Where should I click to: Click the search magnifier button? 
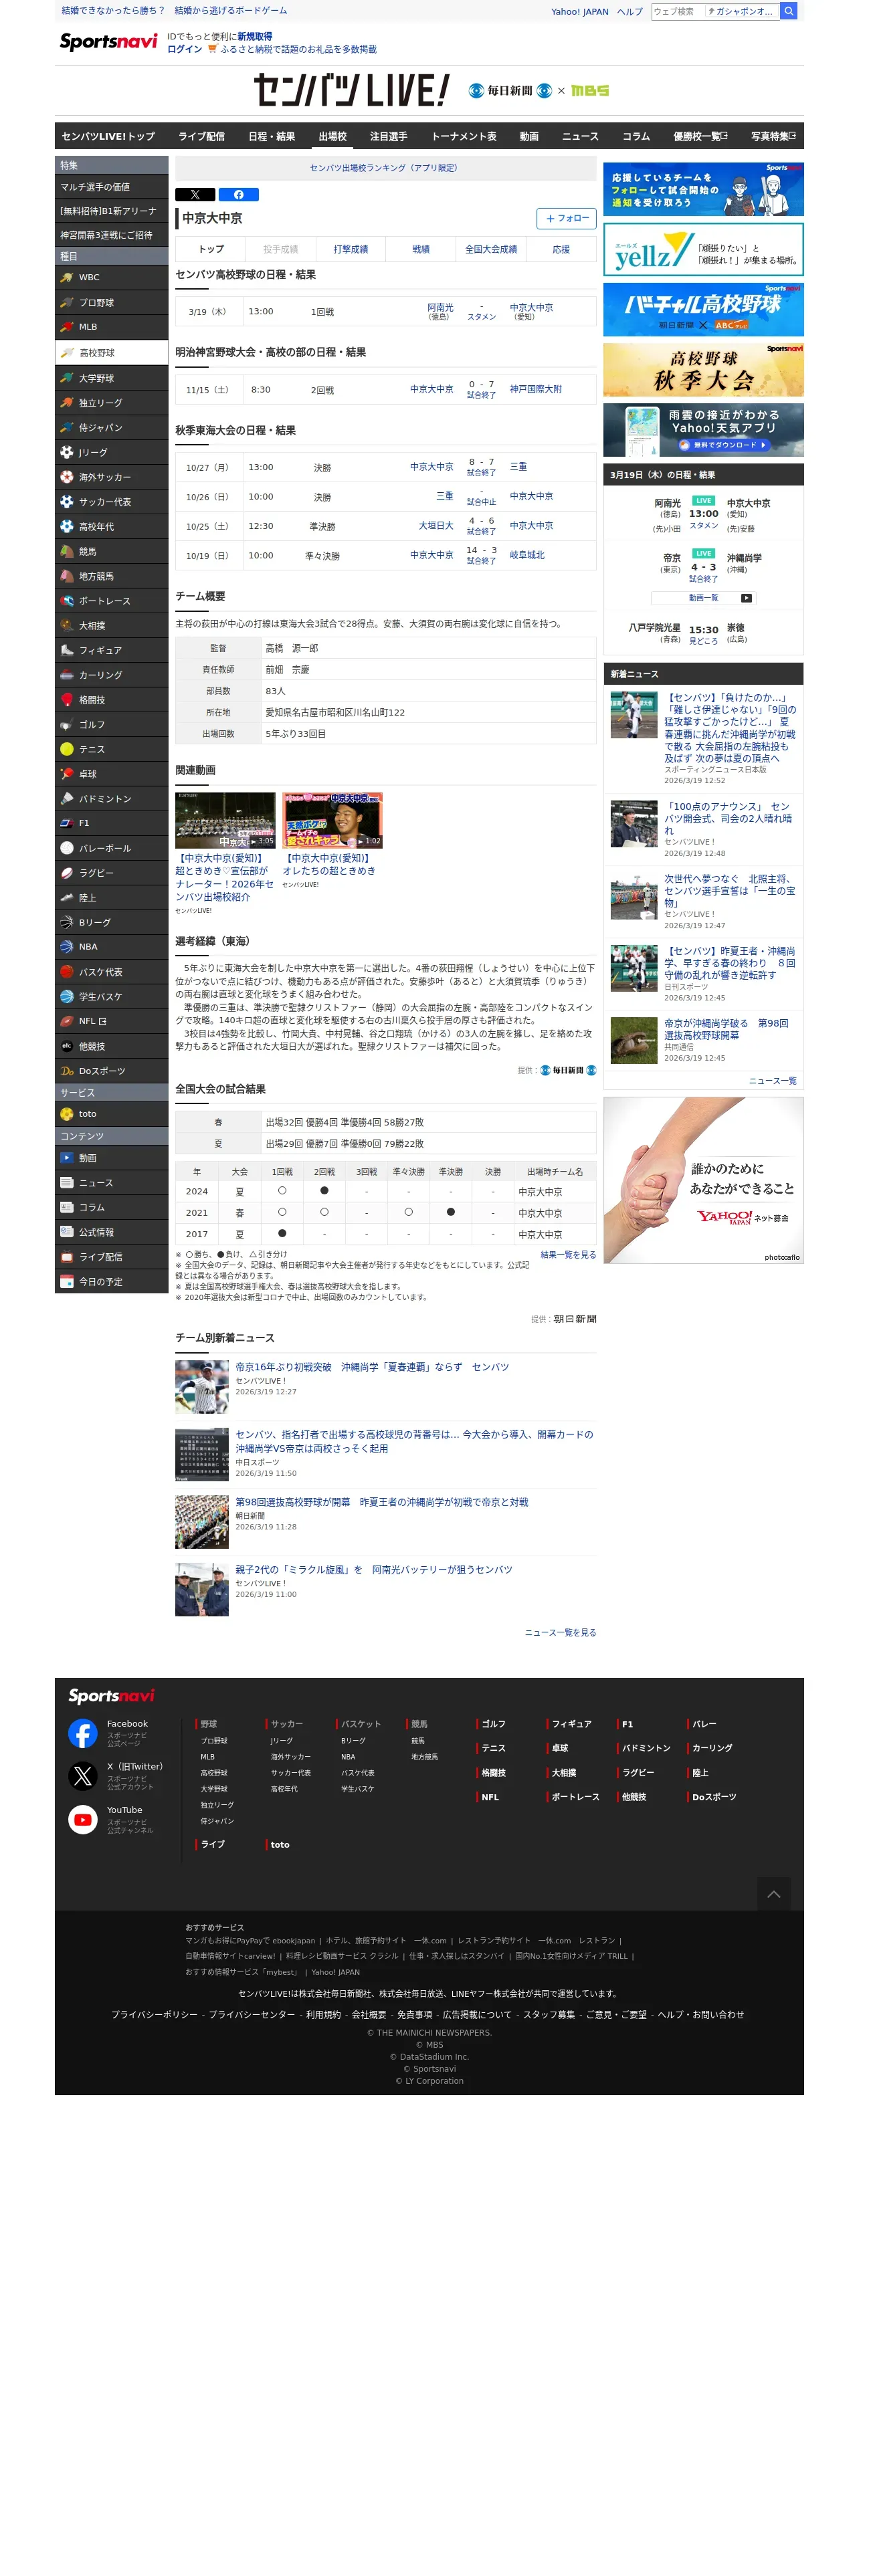[788, 11]
